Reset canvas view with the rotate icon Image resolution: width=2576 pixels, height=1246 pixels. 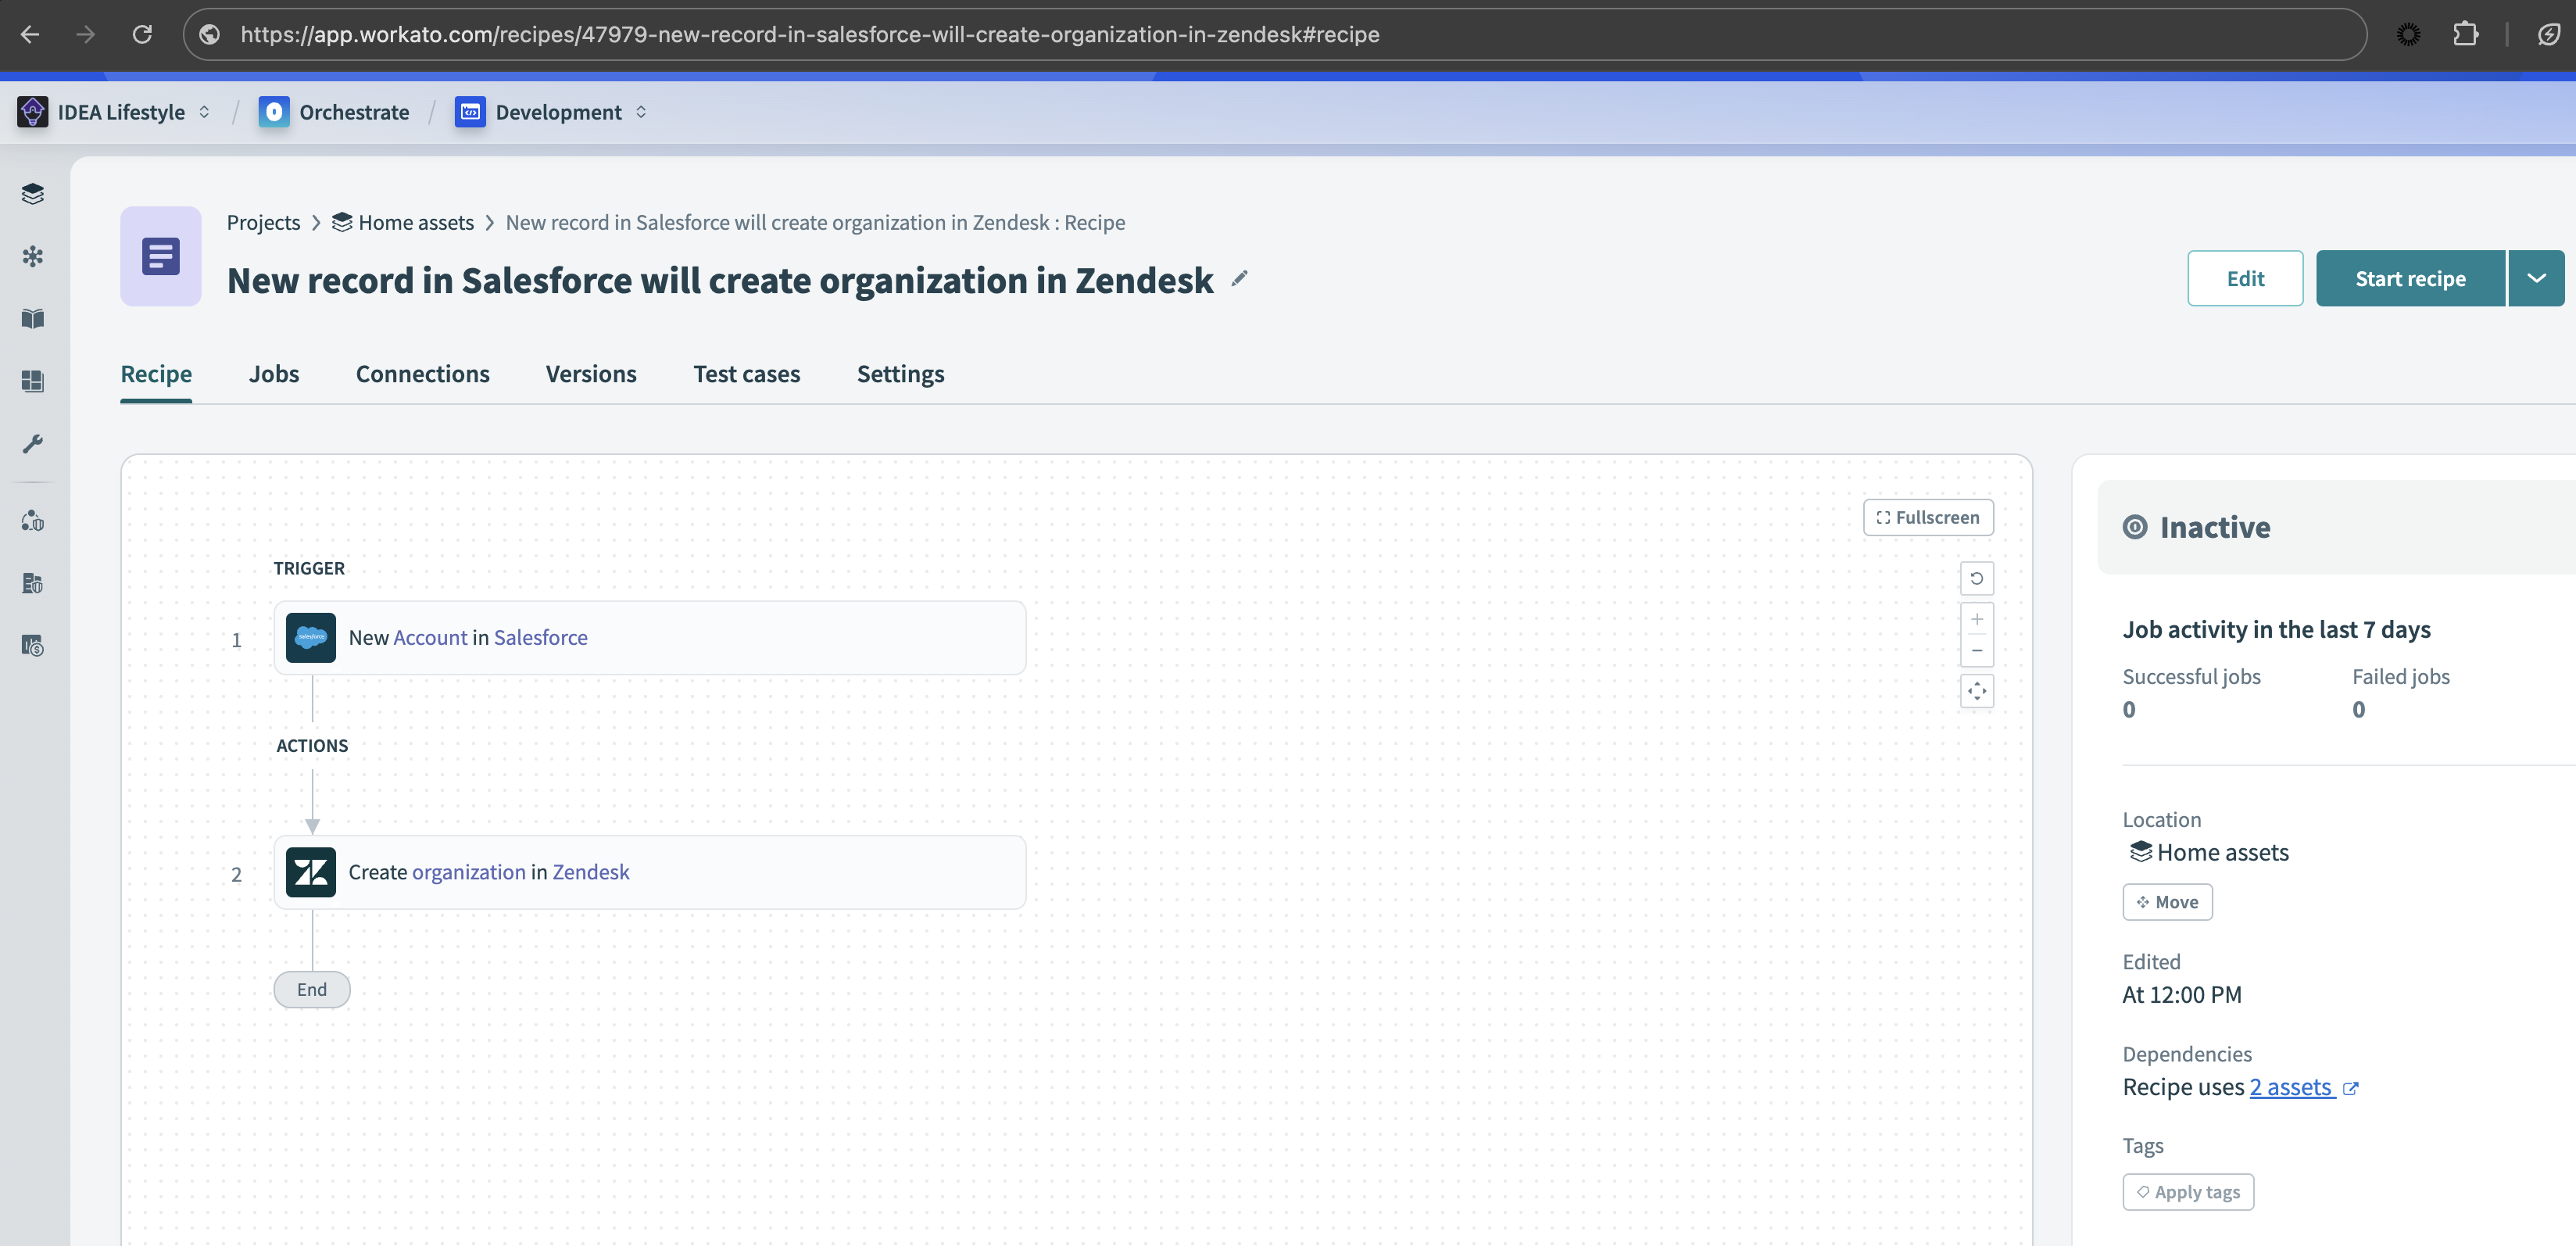tap(1976, 578)
